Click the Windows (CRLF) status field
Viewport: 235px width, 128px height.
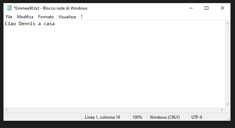click(x=165, y=117)
